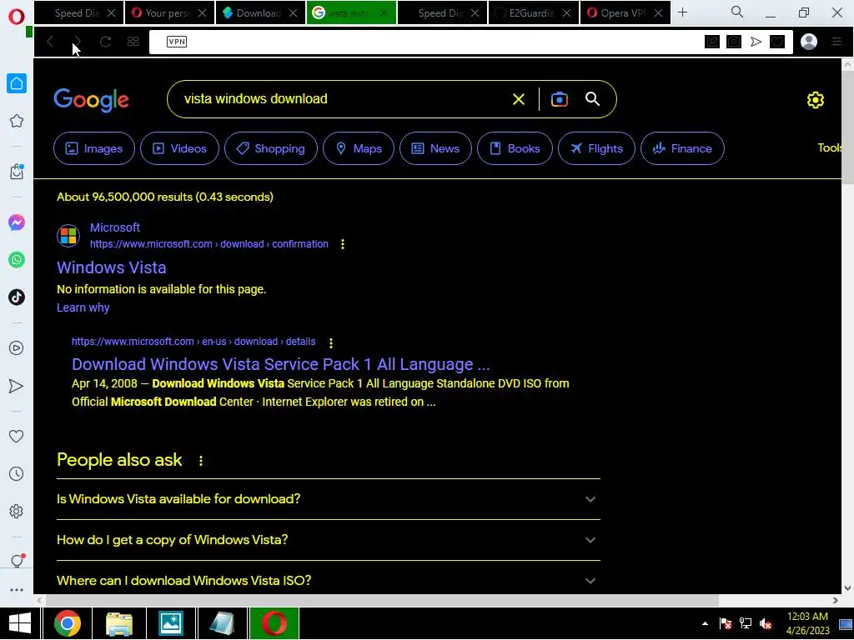Open Easy Setup menu in toolbar
Image resolution: width=854 pixels, height=640 pixels.
point(836,42)
